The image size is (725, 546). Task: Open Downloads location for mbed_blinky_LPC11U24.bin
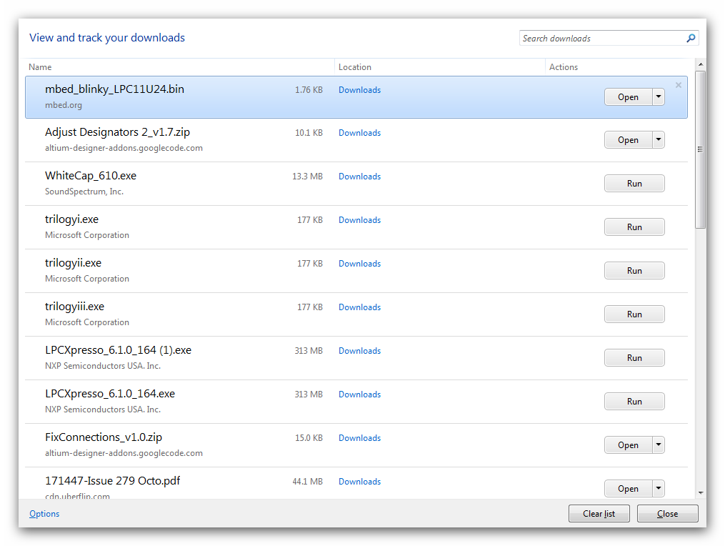pos(360,90)
